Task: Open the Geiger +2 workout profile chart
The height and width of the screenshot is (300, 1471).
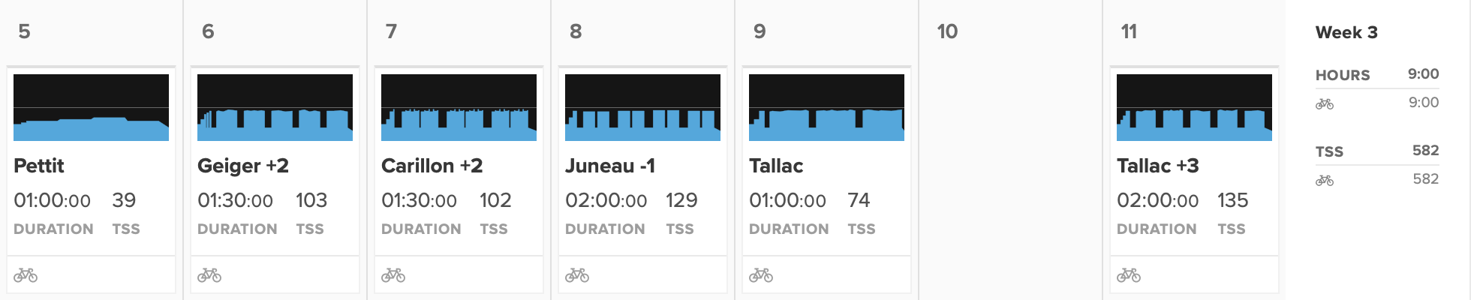Action: 275,107
